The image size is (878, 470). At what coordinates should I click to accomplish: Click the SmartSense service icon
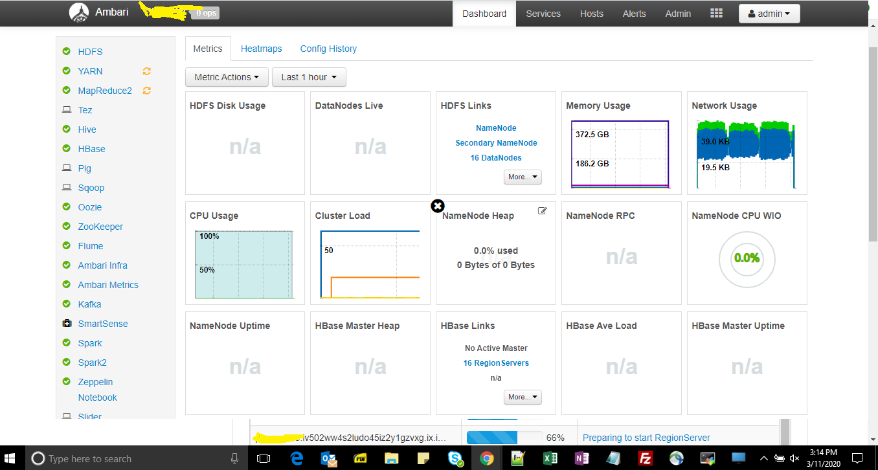tap(65, 323)
